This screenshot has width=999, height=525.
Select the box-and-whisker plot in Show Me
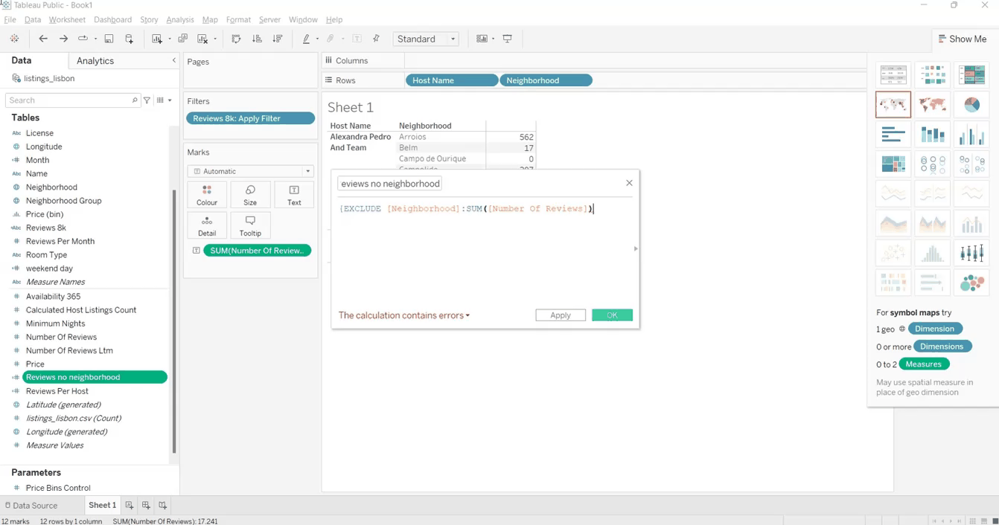pos(971,253)
